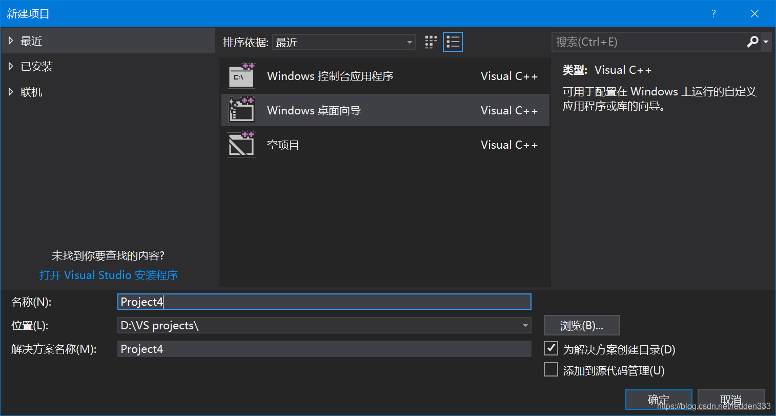Select the 已安装 category label
The image size is (776, 416).
[37, 67]
